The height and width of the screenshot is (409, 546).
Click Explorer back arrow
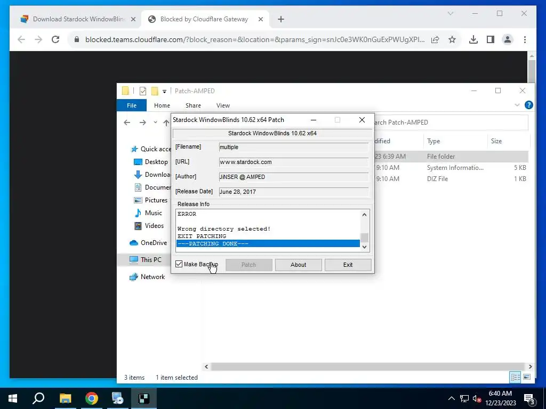point(127,122)
